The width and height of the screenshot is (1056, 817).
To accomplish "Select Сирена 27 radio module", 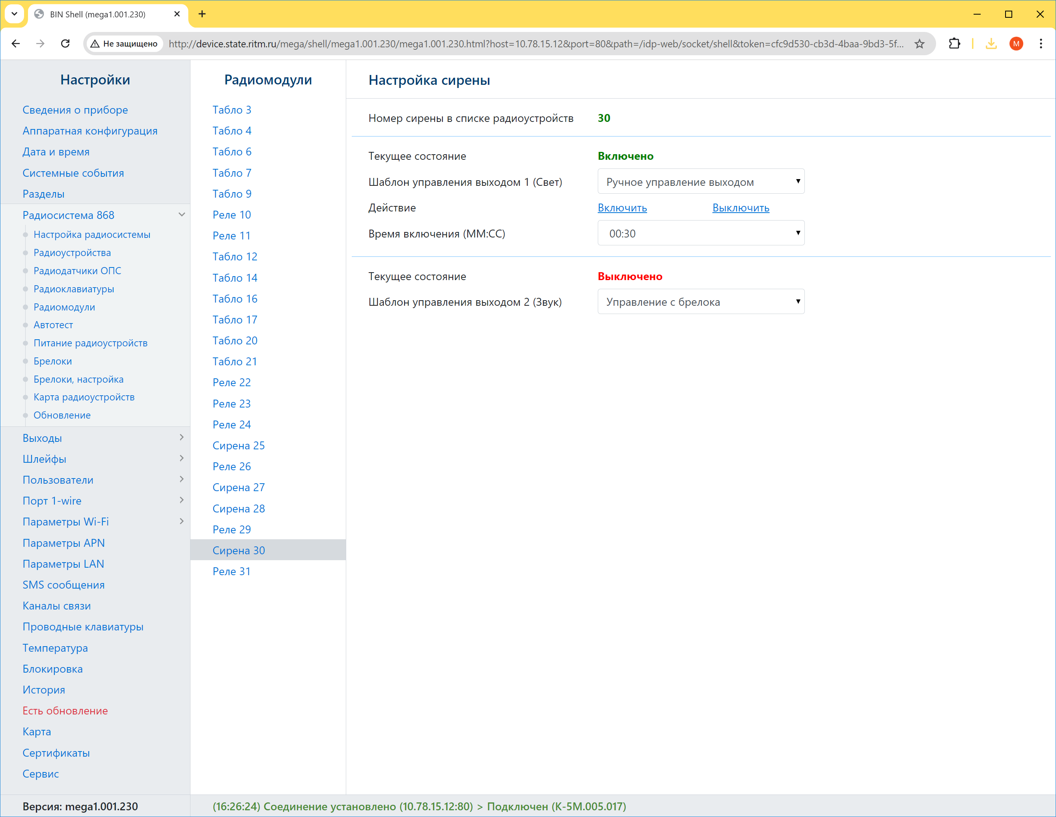I will pos(239,488).
